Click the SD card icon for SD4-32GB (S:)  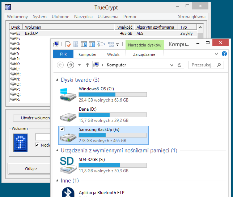[68, 165]
